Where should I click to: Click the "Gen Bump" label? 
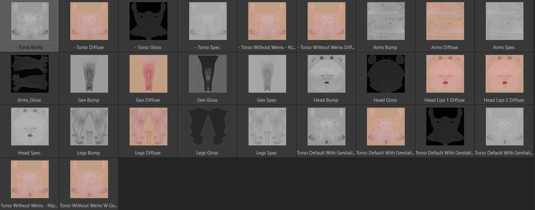[x=88, y=100]
